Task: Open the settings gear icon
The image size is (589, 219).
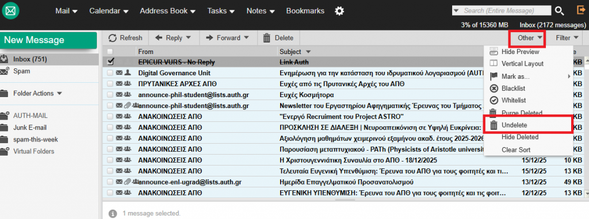Action: pos(339,11)
